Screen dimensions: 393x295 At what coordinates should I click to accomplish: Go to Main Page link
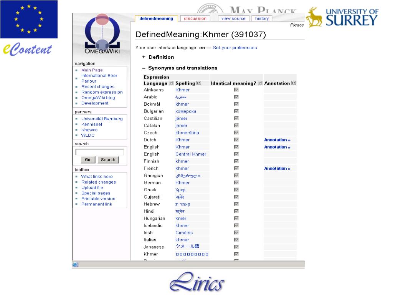point(92,70)
